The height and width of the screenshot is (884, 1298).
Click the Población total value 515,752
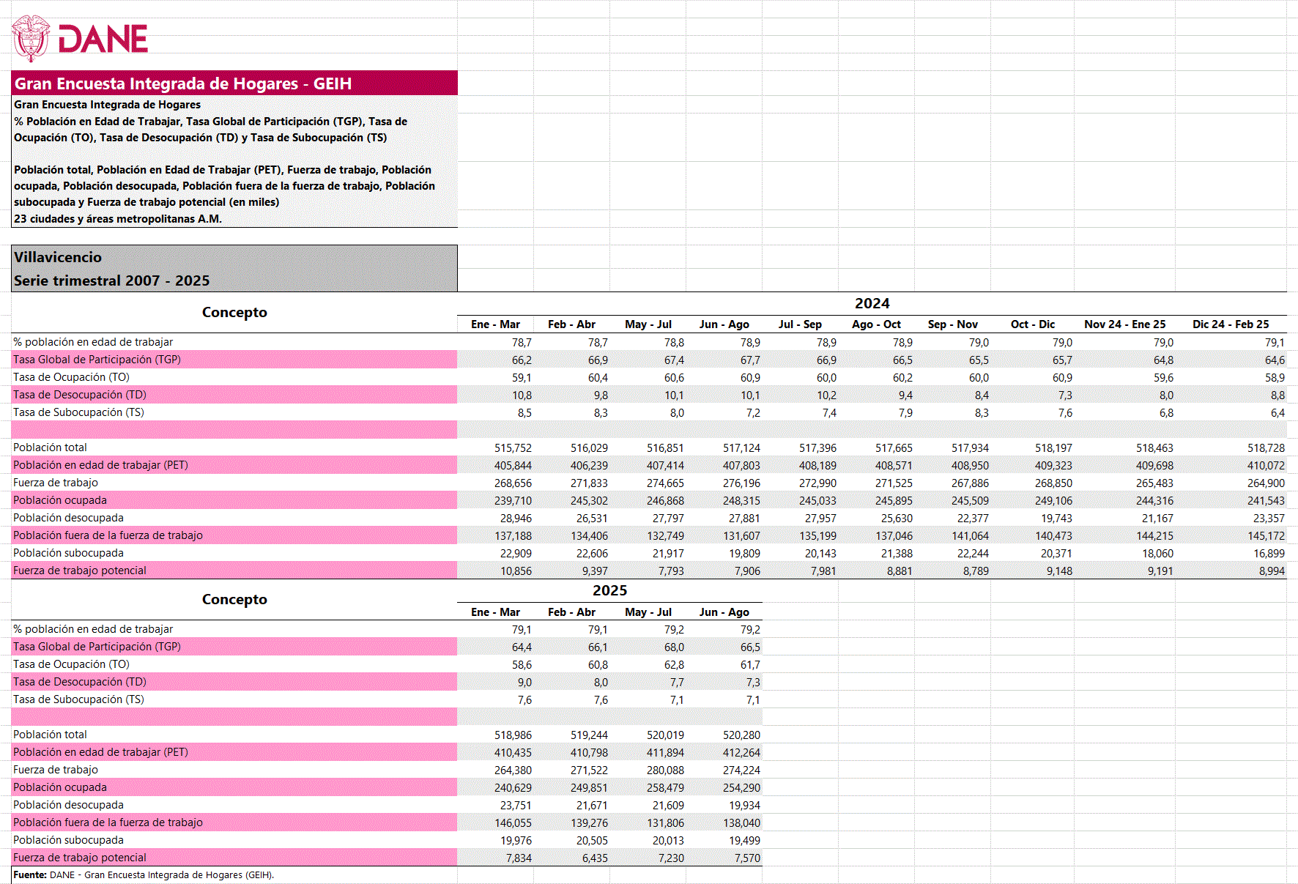coord(513,448)
